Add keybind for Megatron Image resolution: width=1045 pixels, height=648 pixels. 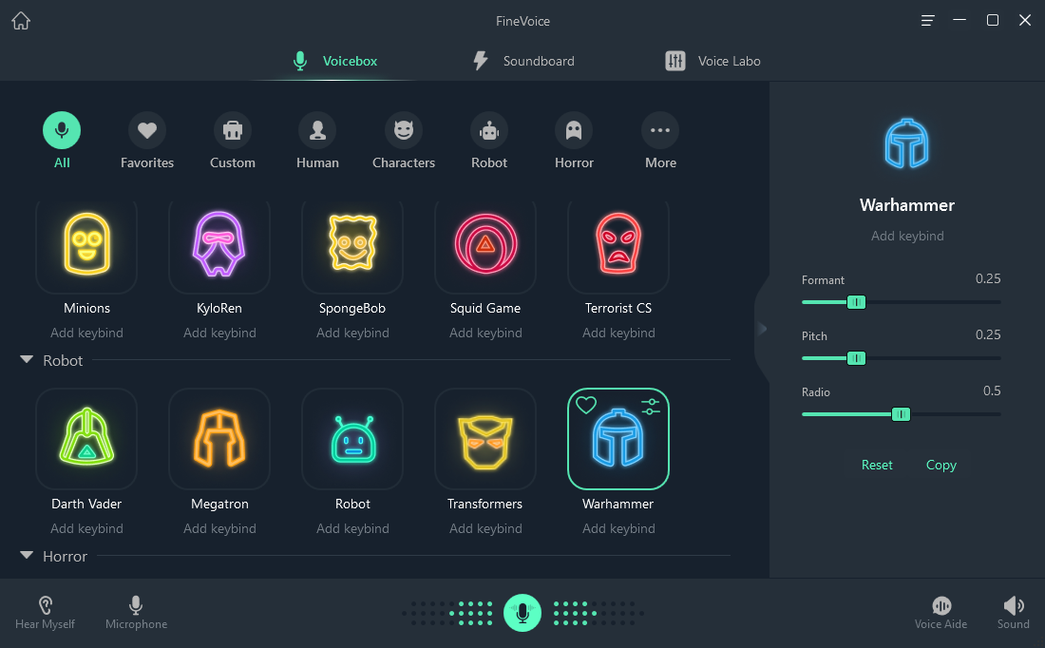[219, 528]
